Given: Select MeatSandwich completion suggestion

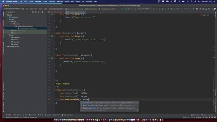Looking at the screenshot, I should tap(109, 105).
